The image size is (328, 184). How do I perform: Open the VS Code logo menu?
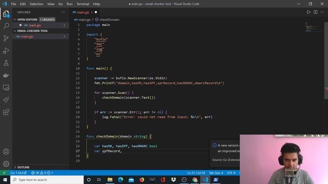(x=5, y=4)
